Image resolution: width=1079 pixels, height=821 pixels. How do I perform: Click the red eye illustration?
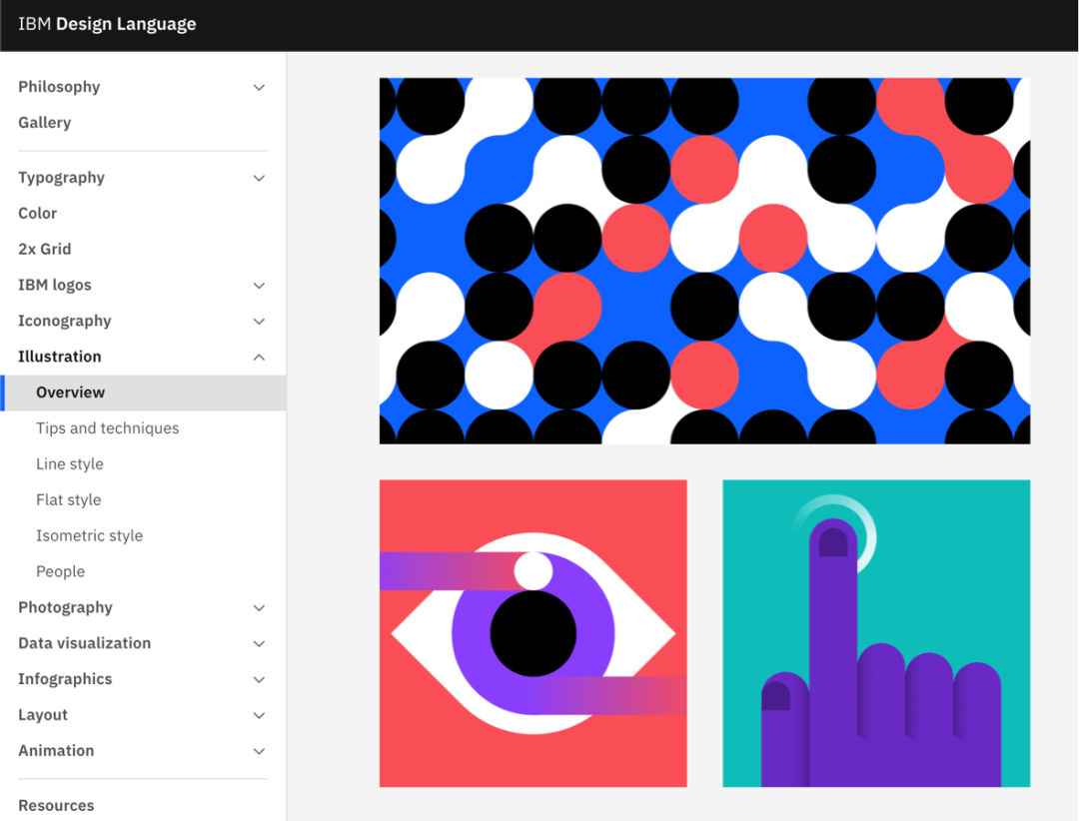tap(534, 633)
